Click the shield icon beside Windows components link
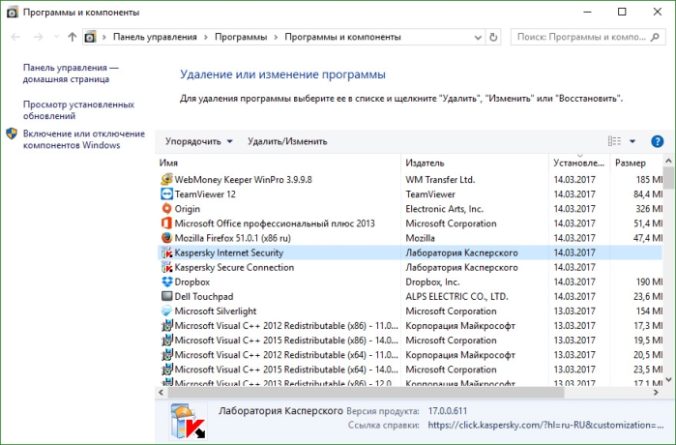Viewport: 676px width, 445px height. click(x=12, y=133)
